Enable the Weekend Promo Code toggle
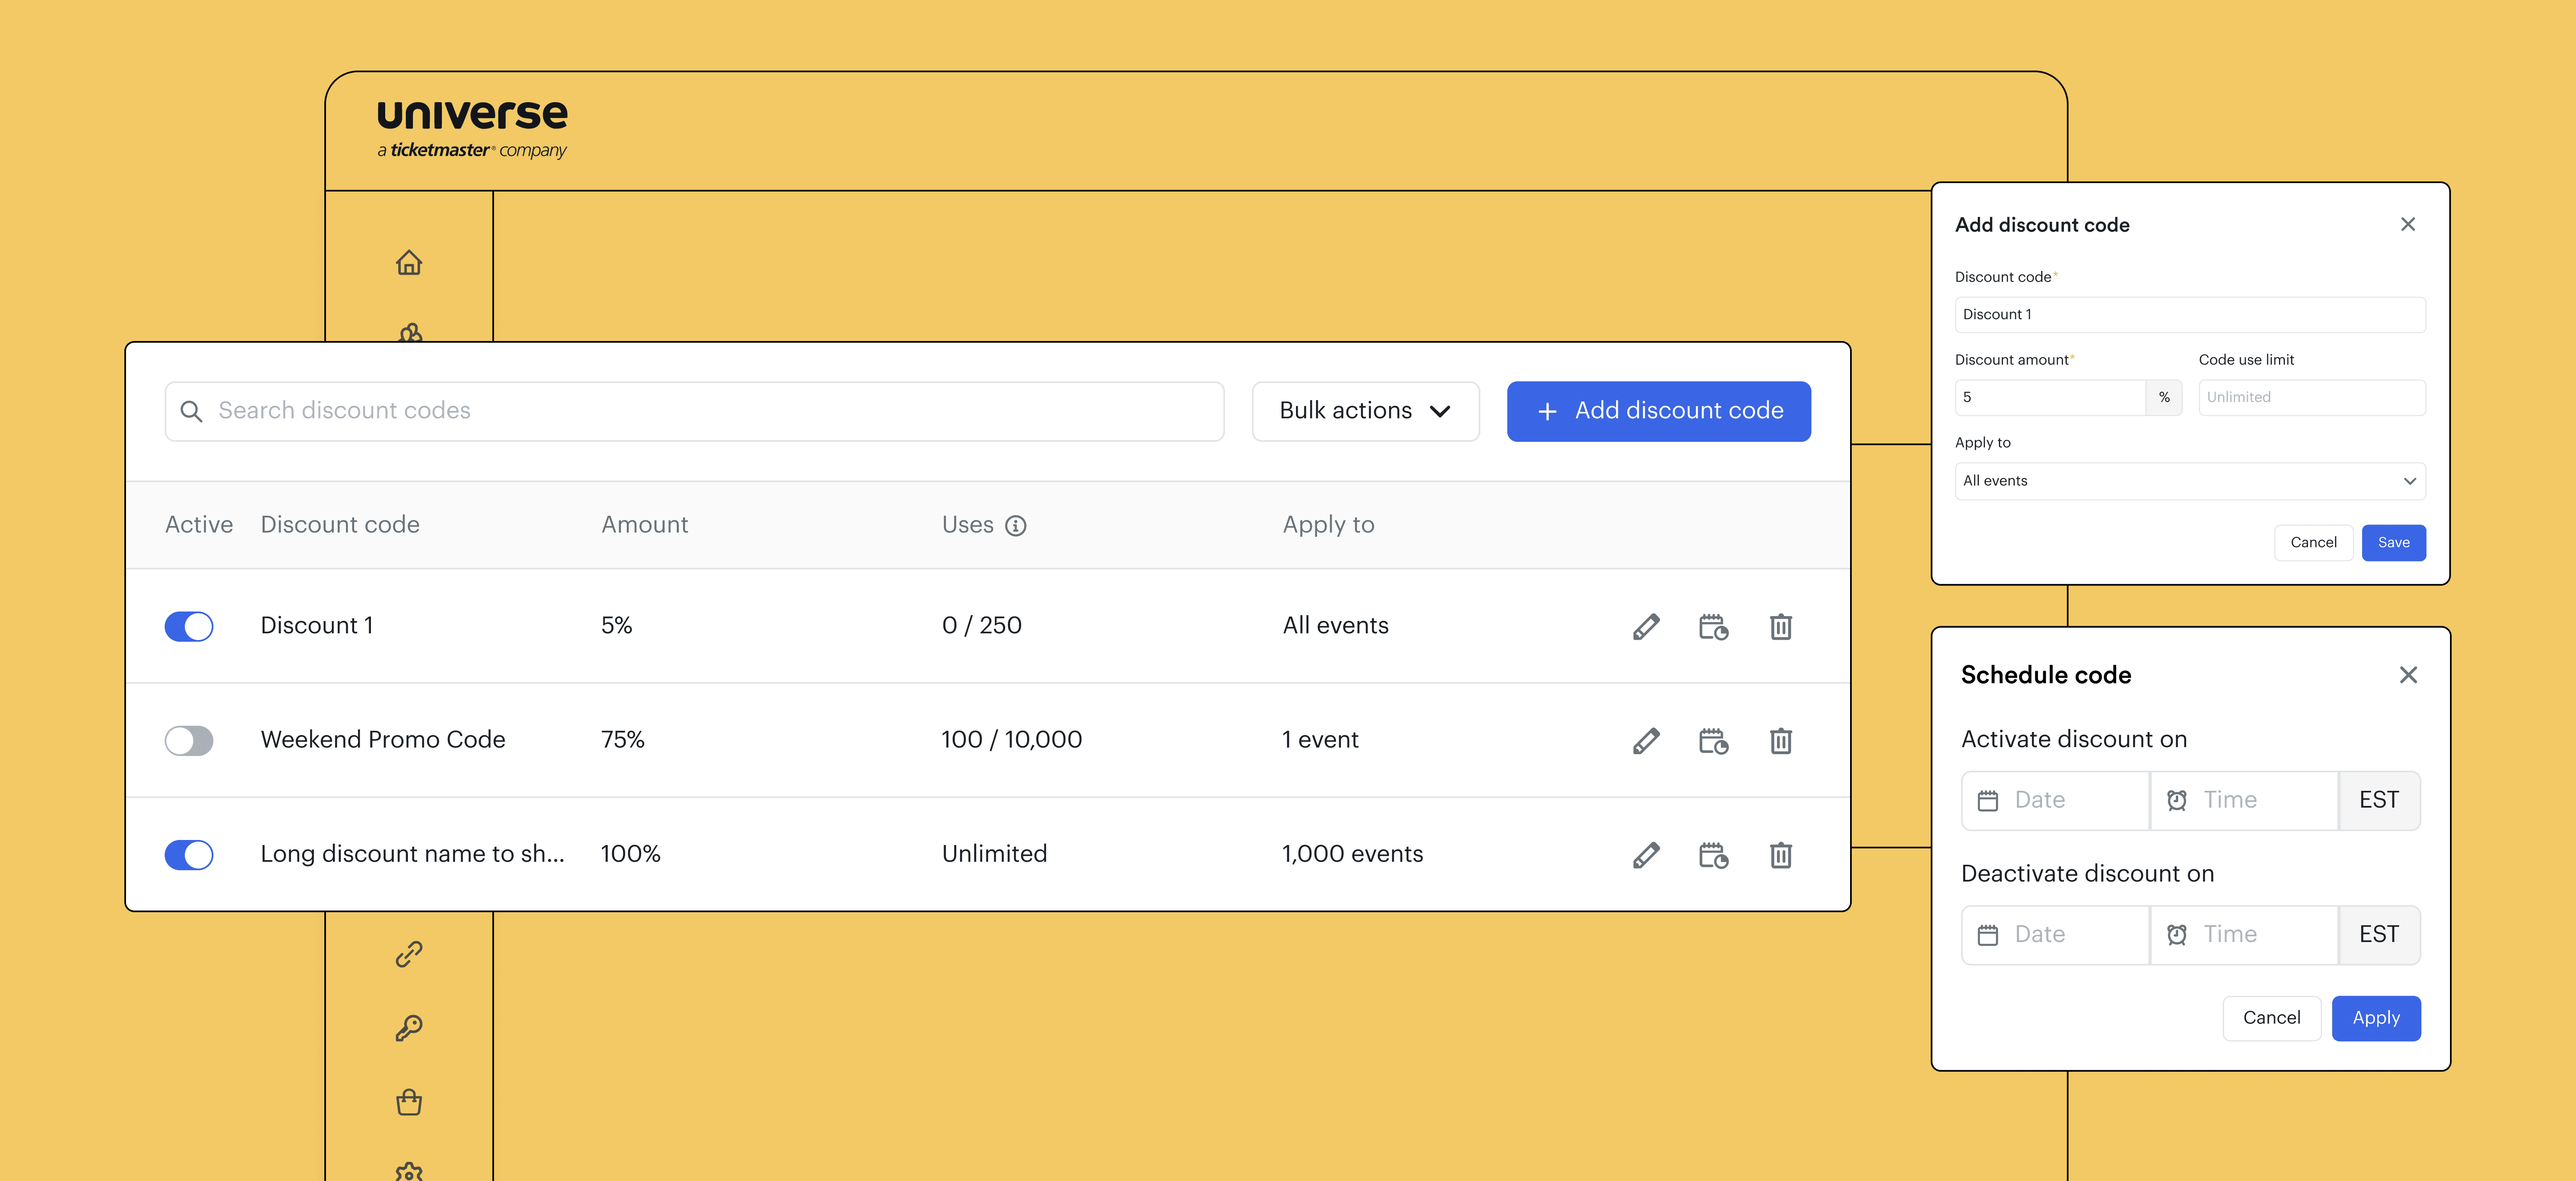Screen dimensions: 2576x1181 pyautogui.click(x=189, y=741)
